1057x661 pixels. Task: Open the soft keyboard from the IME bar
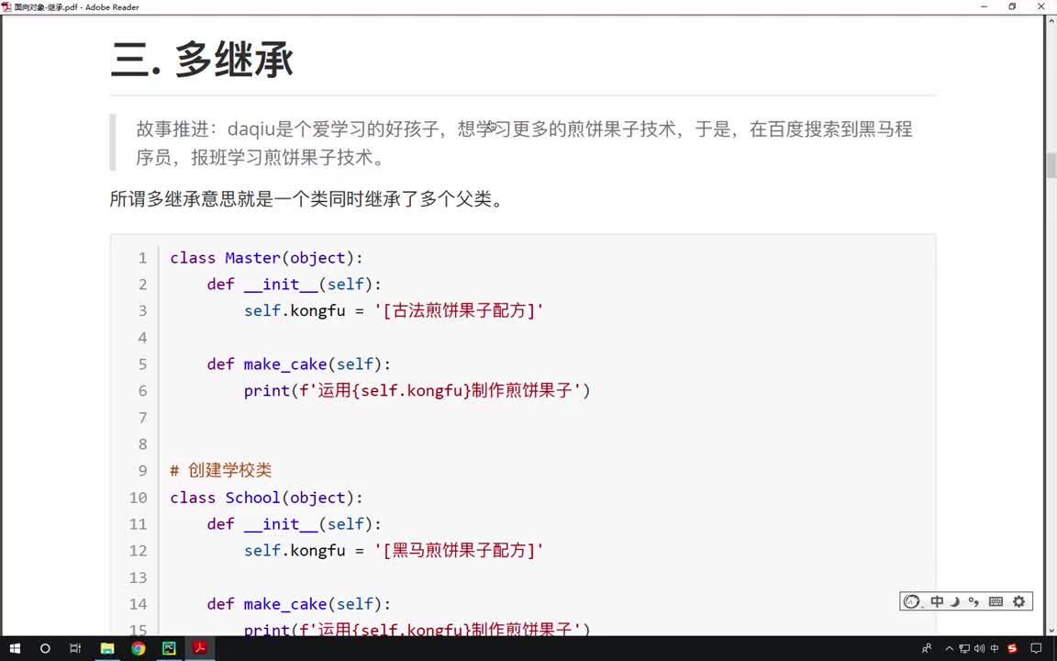click(x=996, y=601)
